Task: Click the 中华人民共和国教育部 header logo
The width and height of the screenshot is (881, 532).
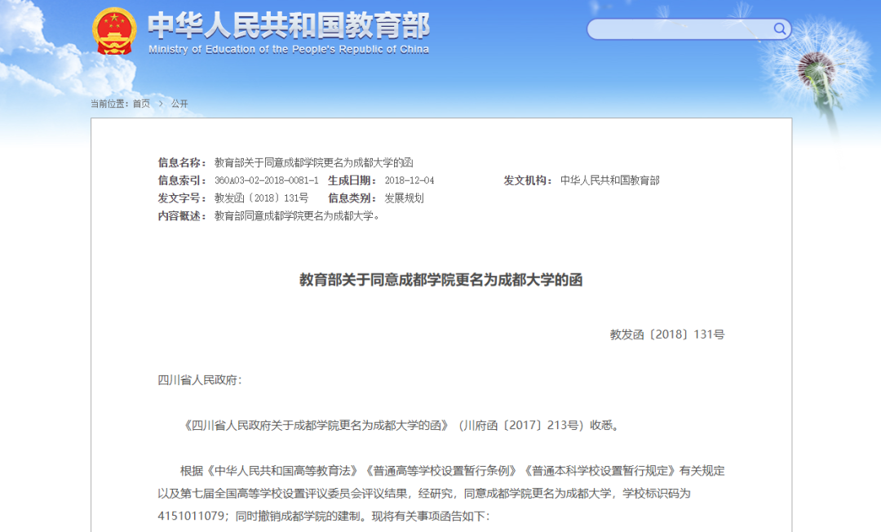Action: 290,27
